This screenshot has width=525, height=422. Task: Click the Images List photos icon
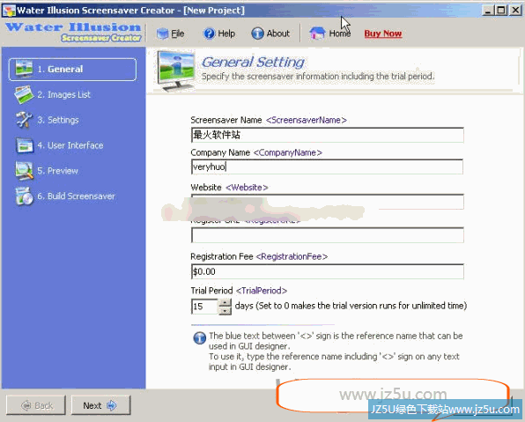point(24,95)
